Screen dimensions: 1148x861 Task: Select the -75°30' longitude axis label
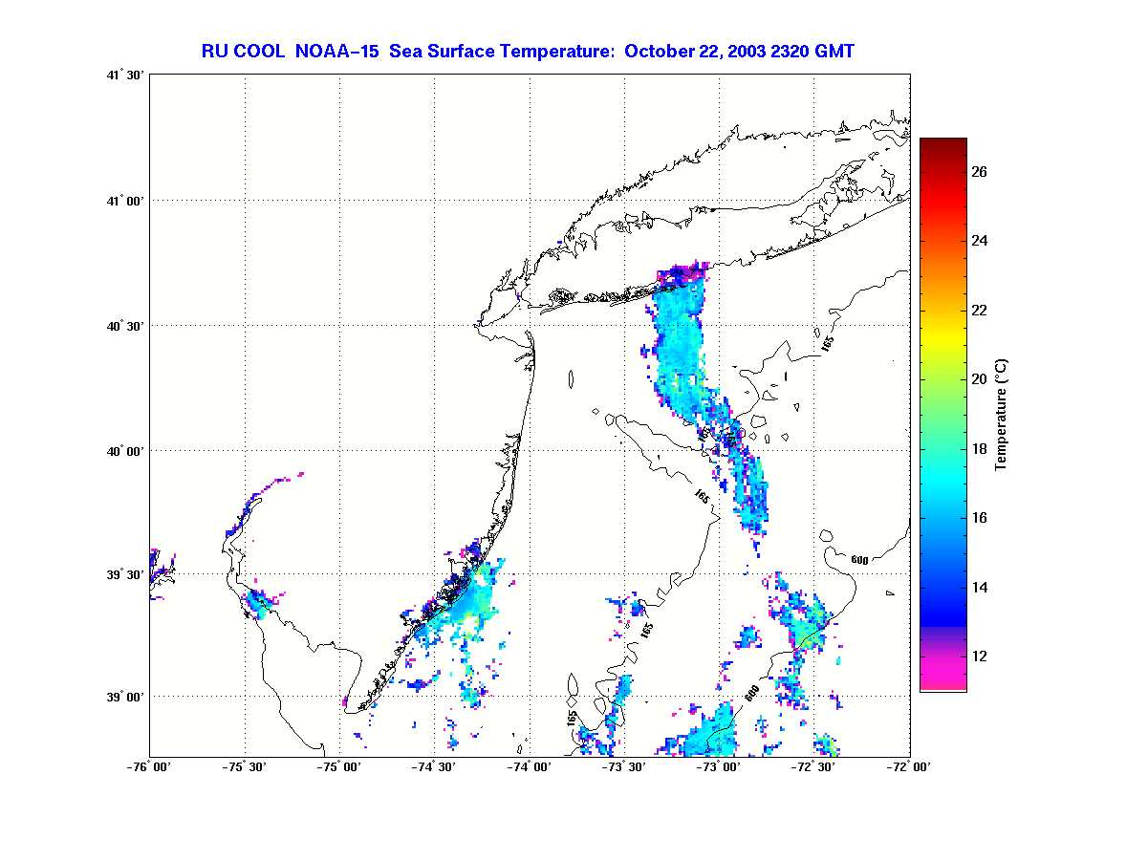245,766
